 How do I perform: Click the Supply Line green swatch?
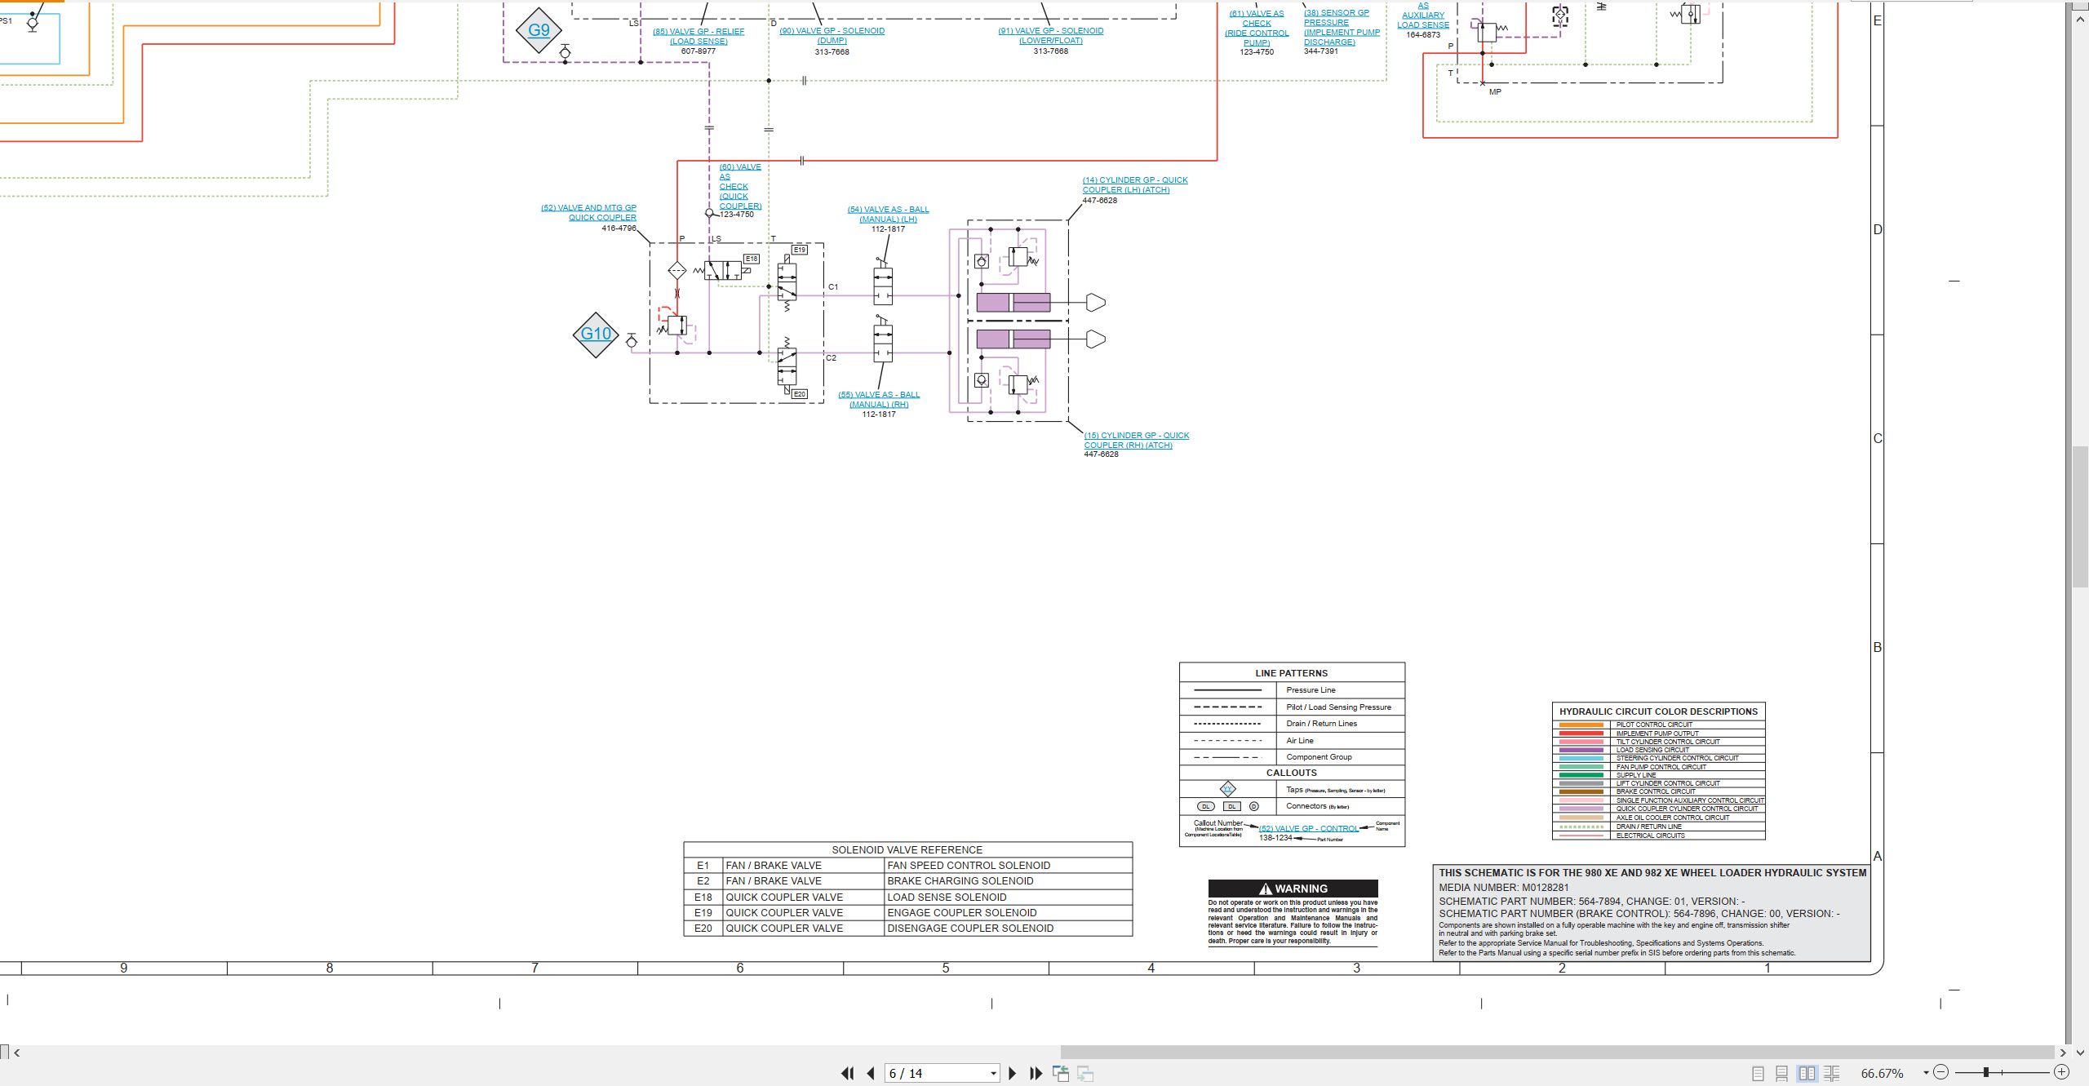coord(1581,775)
